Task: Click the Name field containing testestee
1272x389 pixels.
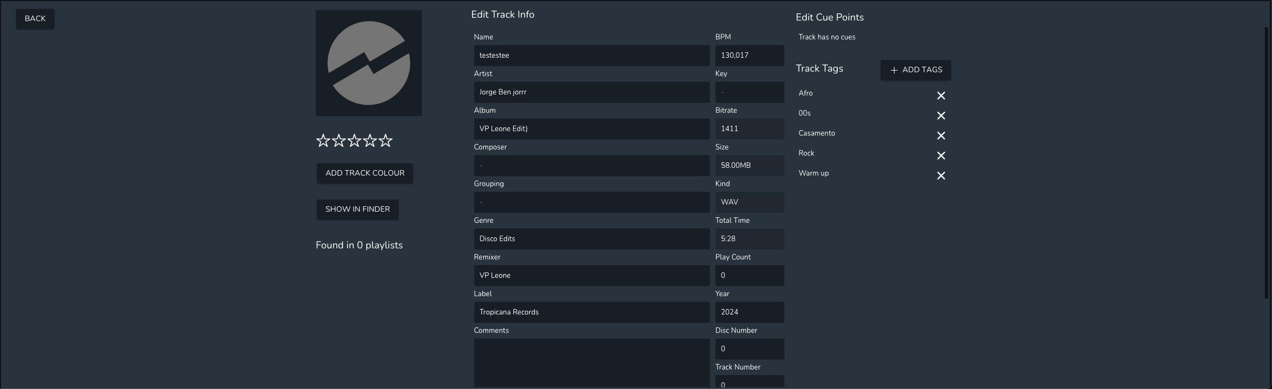Action: point(591,56)
